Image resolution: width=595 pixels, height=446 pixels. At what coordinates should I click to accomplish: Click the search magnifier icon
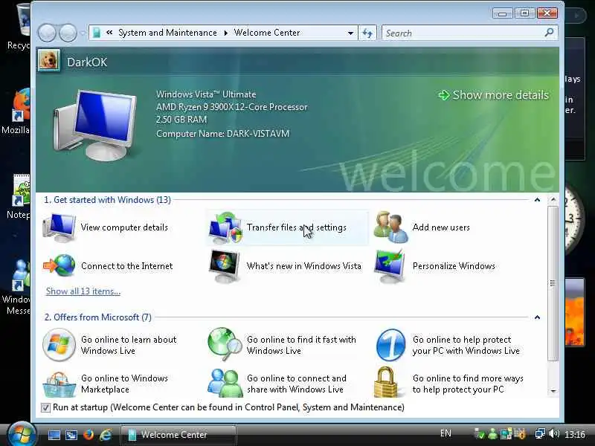pyautogui.click(x=549, y=33)
